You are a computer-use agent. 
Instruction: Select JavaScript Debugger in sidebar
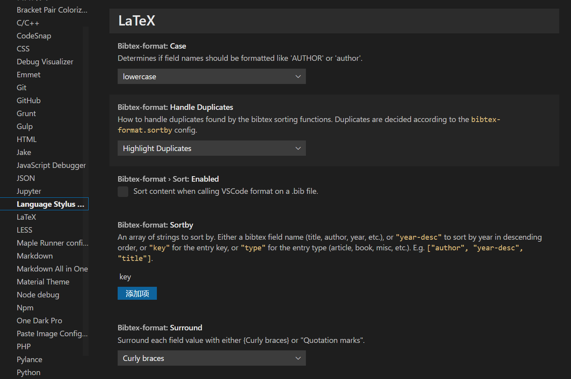51,165
